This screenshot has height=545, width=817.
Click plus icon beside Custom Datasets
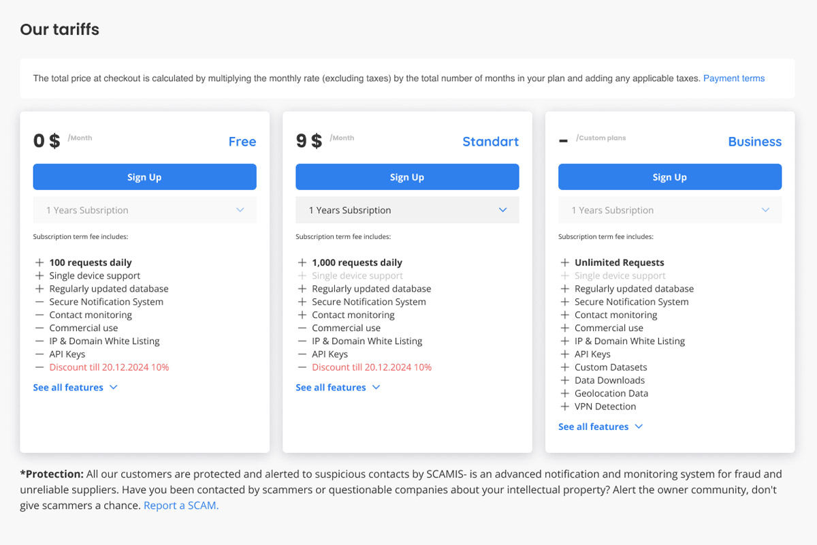tap(564, 367)
